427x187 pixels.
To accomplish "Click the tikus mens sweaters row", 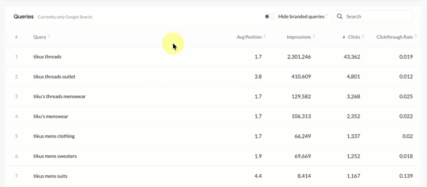I will [x=213, y=156].
